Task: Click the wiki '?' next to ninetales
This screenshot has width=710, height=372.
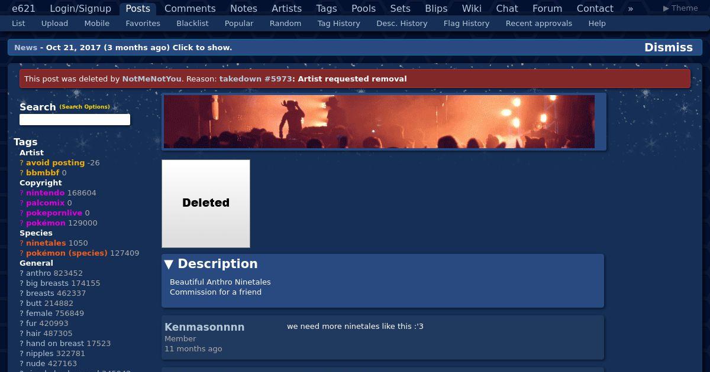Action: 21,243
